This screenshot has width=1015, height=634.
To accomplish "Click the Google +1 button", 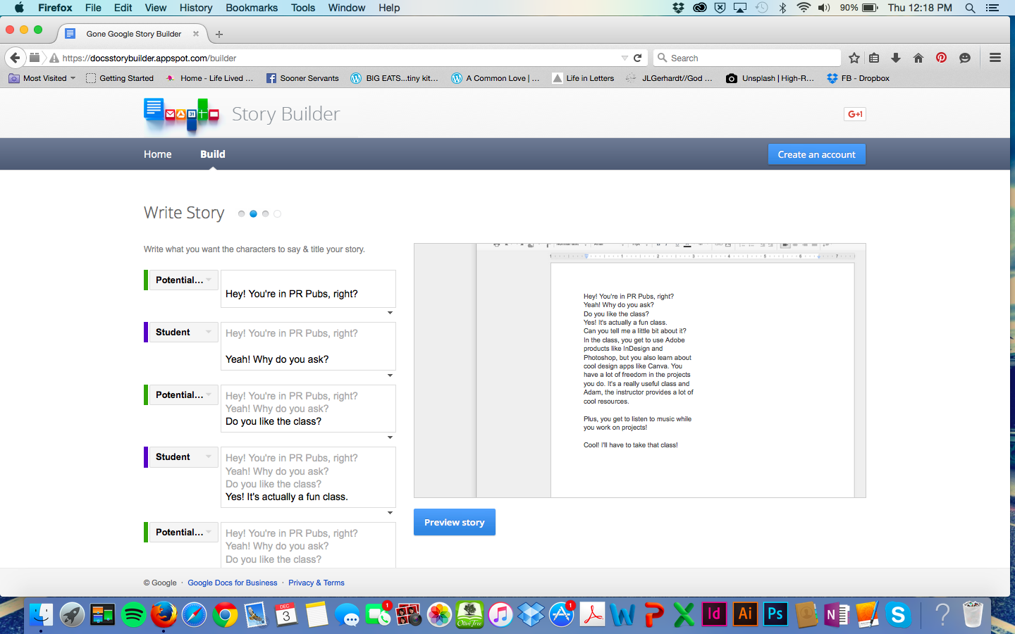I will 855,114.
